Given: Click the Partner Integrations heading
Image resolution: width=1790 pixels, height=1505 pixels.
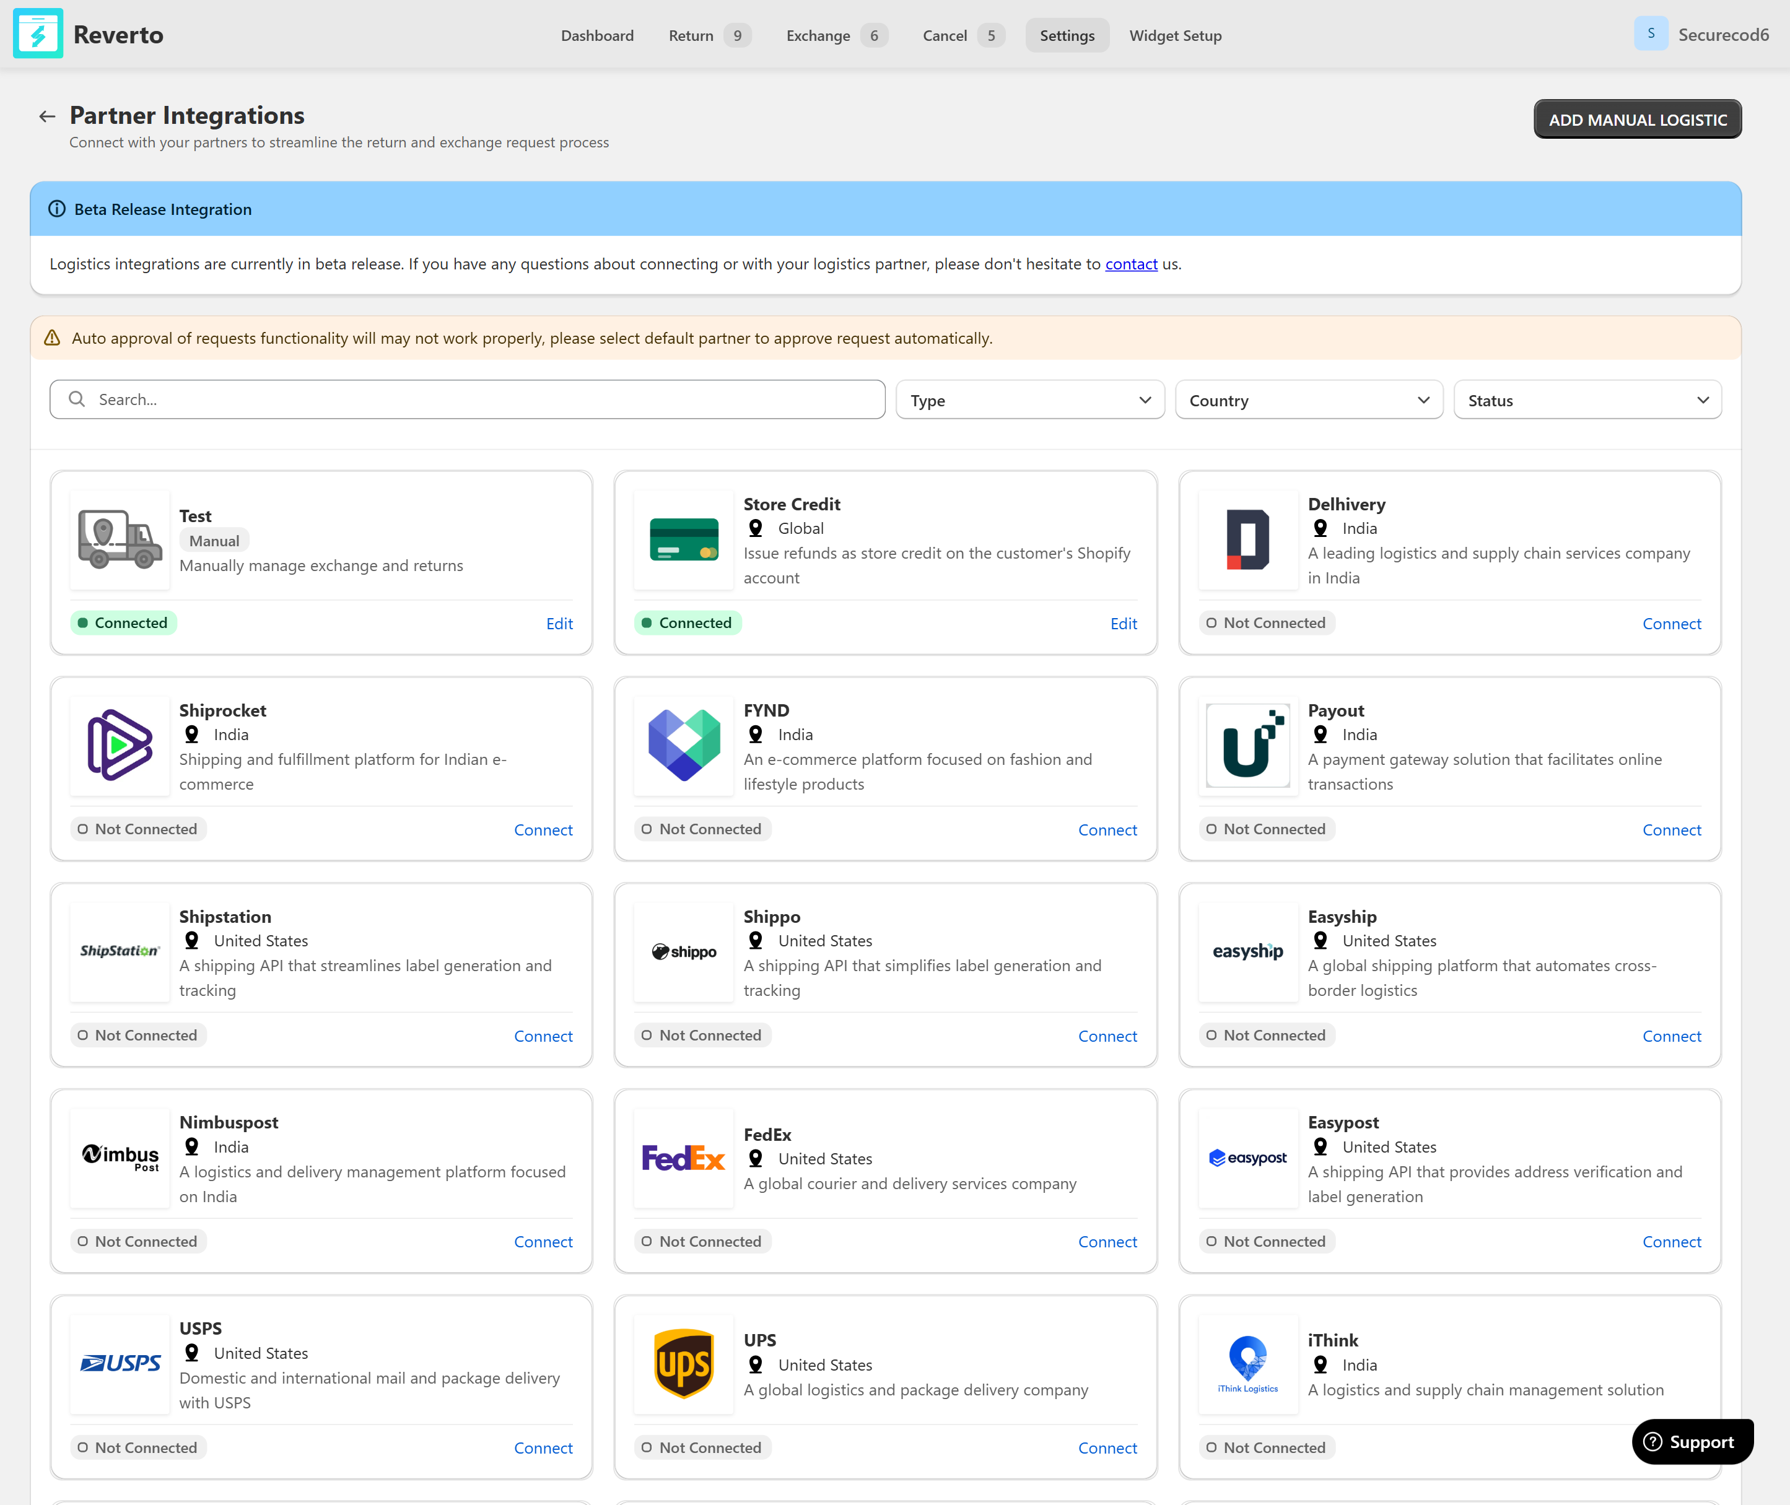Looking at the screenshot, I should click(x=187, y=115).
